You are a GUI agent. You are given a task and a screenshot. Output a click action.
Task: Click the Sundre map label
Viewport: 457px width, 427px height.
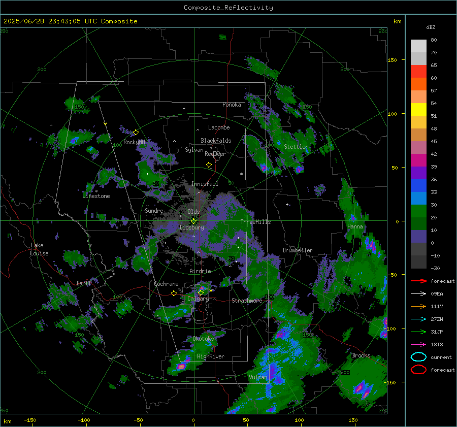tap(154, 211)
